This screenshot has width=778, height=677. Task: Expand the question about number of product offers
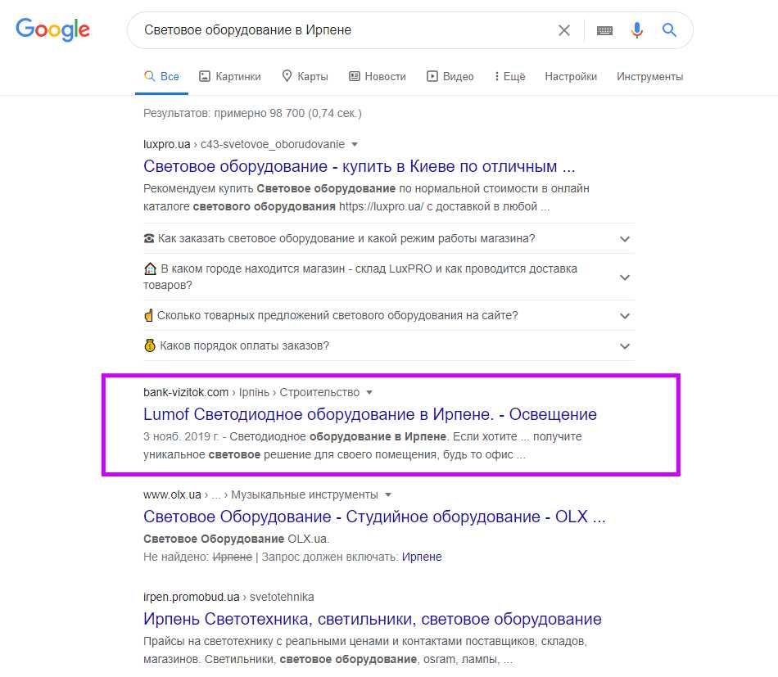[x=625, y=315]
